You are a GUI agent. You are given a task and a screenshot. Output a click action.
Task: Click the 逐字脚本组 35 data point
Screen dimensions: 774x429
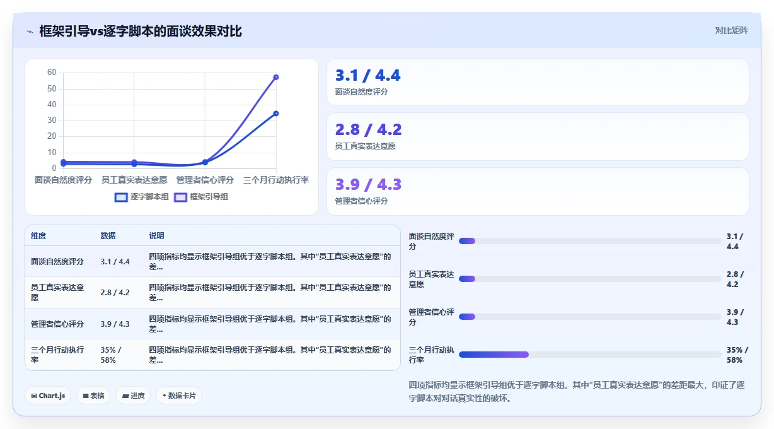pos(276,114)
